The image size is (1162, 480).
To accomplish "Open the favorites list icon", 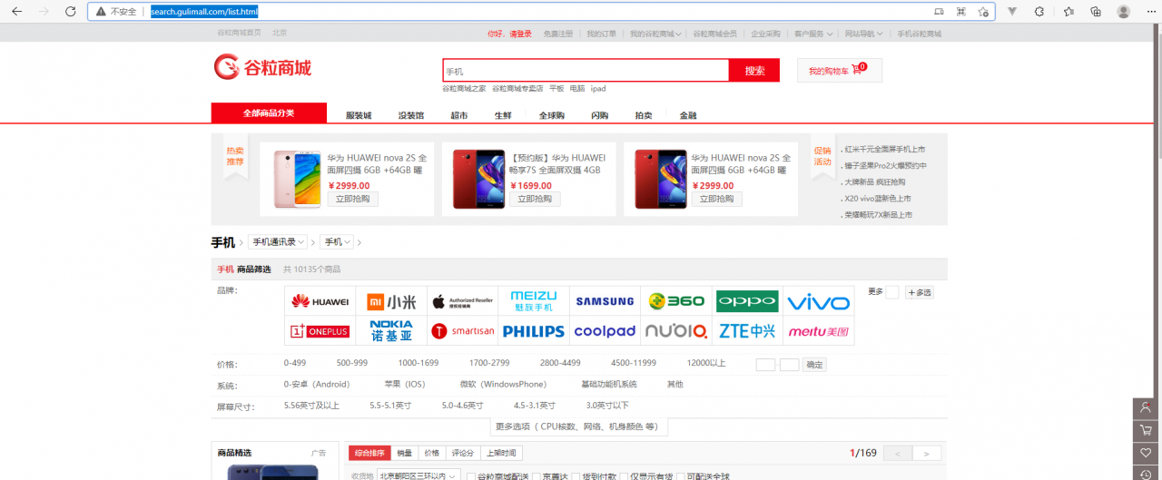I will tap(1068, 12).
